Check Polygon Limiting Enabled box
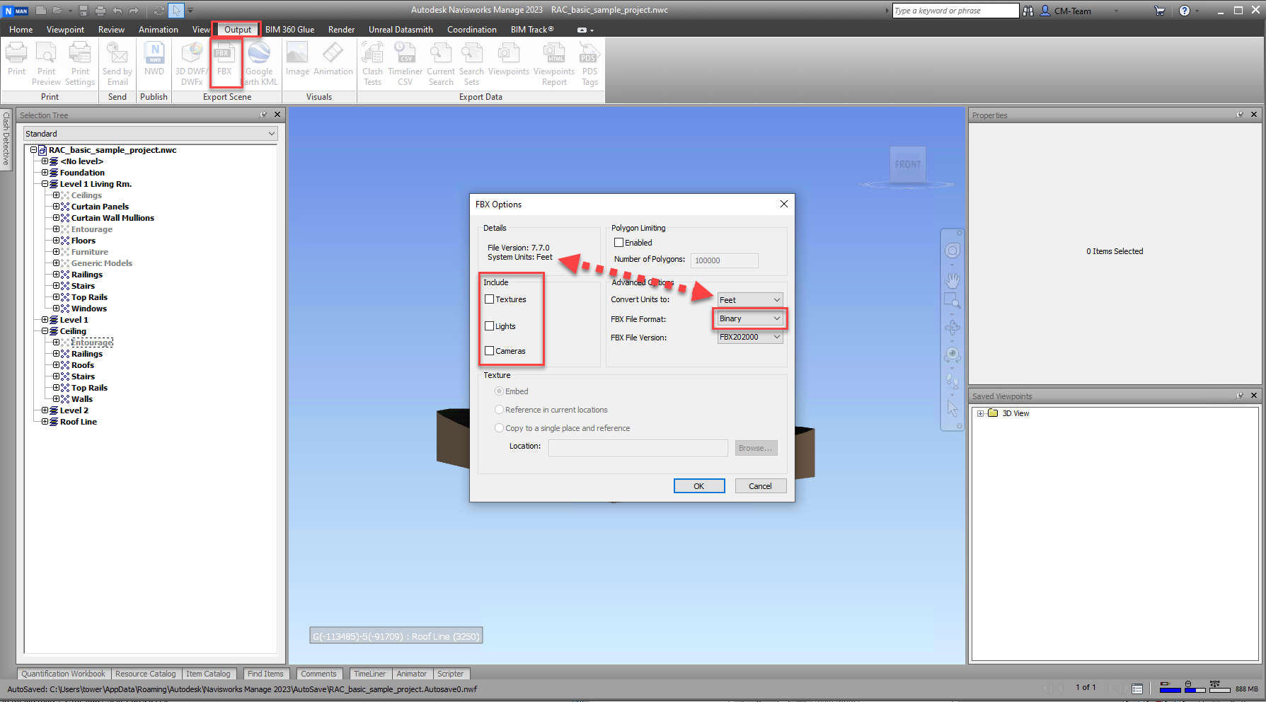Image resolution: width=1266 pixels, height=702 pixels. point(618,243)
